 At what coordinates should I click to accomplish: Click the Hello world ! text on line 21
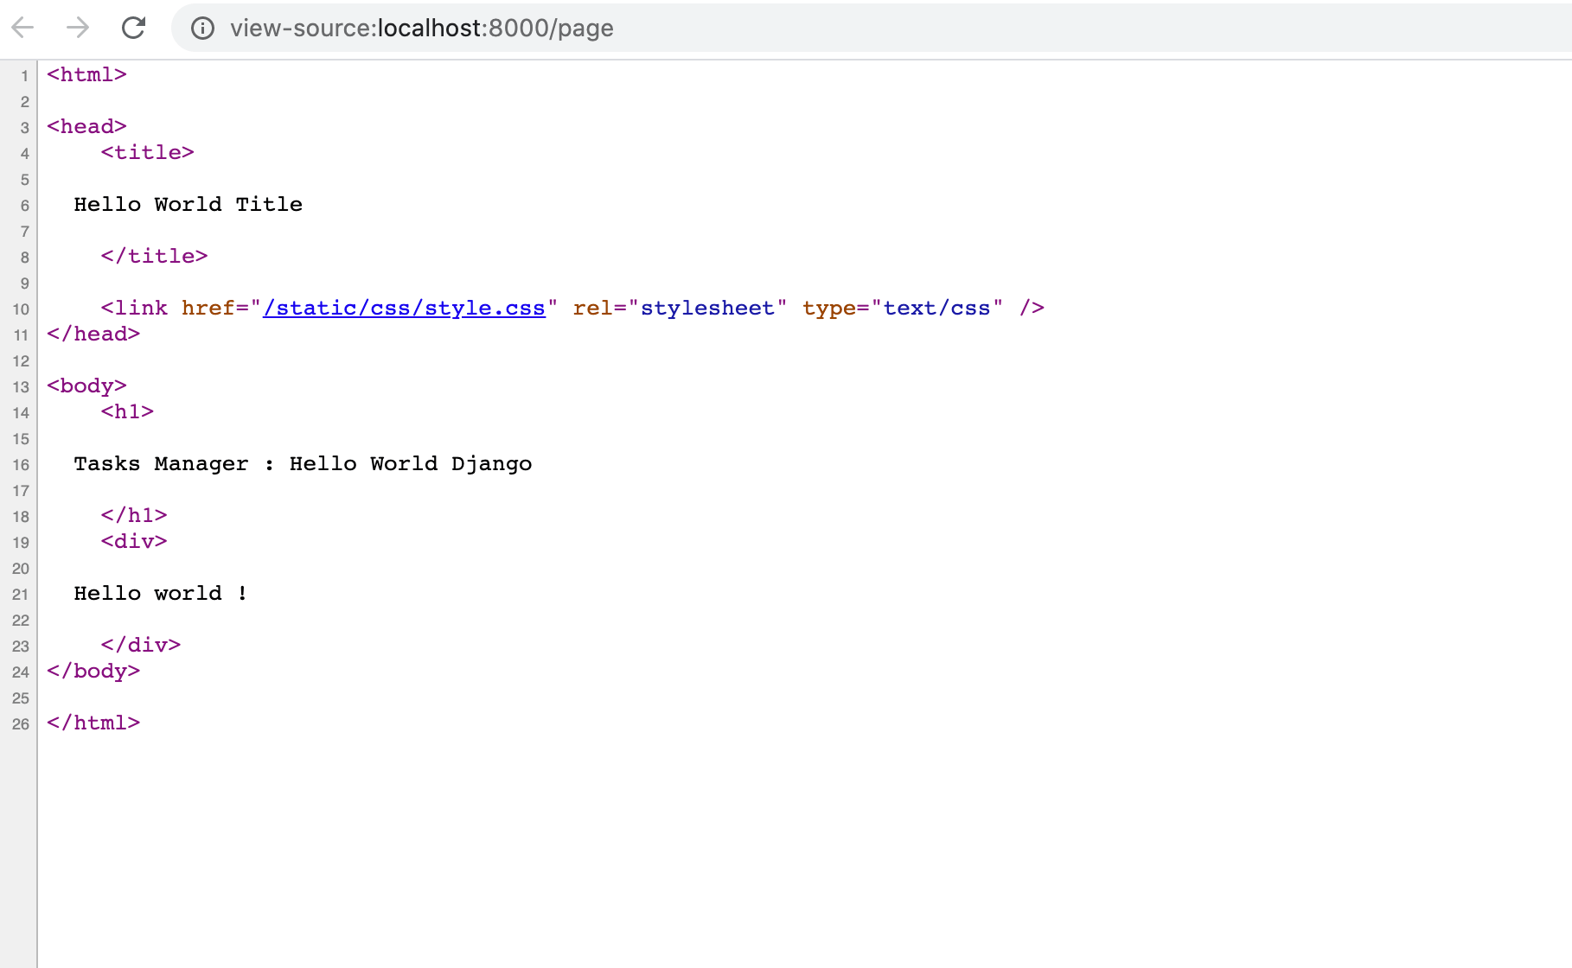click(159, 593)
